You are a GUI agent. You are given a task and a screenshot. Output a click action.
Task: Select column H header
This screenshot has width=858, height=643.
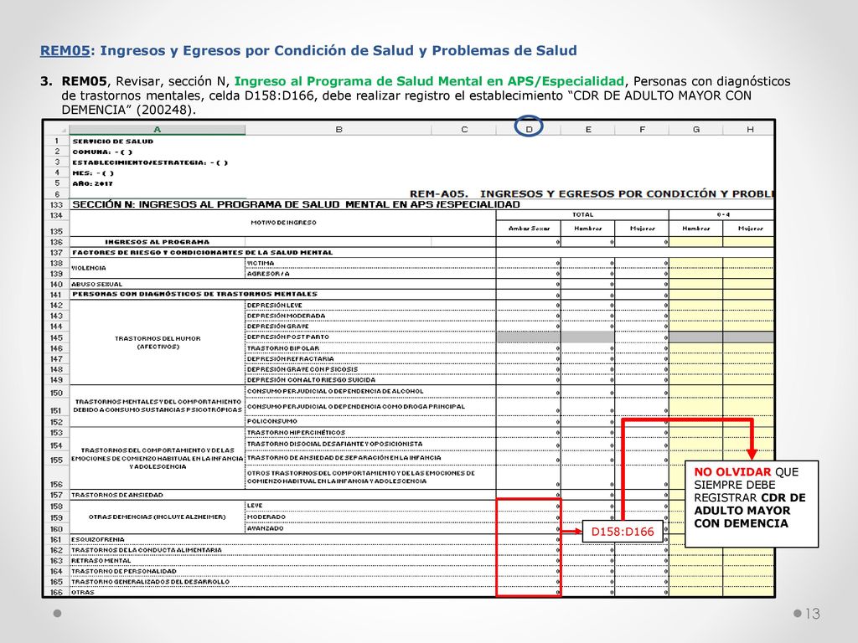tap(749, 130)
